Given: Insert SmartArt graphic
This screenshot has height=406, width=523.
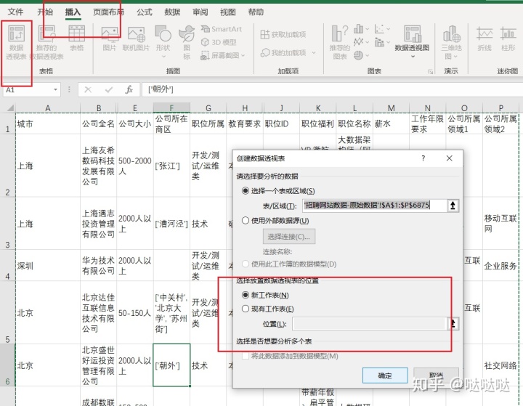Looking at the screenshot, I should 221,29.
